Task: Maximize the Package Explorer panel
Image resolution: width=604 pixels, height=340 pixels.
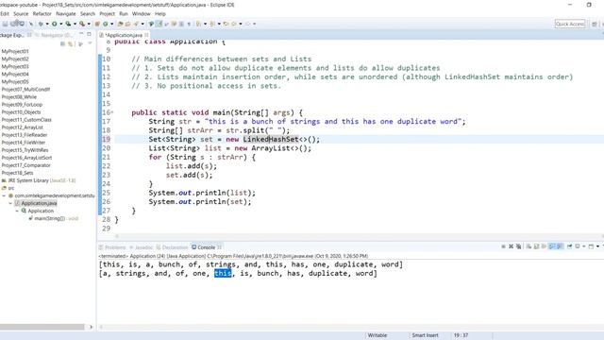Action: 90,35
